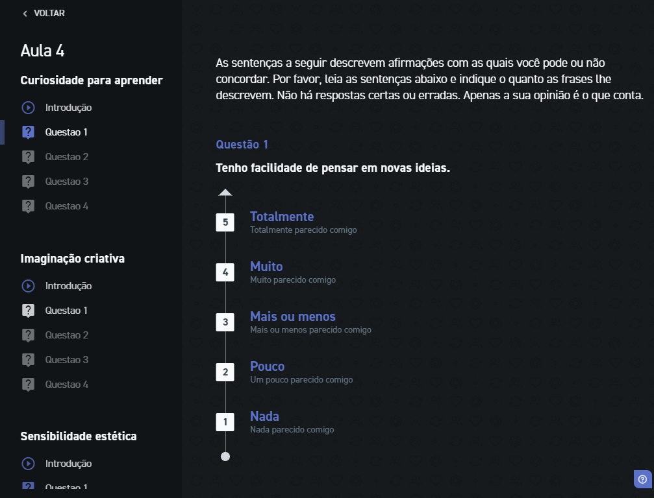Select Questao 1 label under Curiosidade para aprender
This screenshot has height=498, width=654.
coord(66,132)
